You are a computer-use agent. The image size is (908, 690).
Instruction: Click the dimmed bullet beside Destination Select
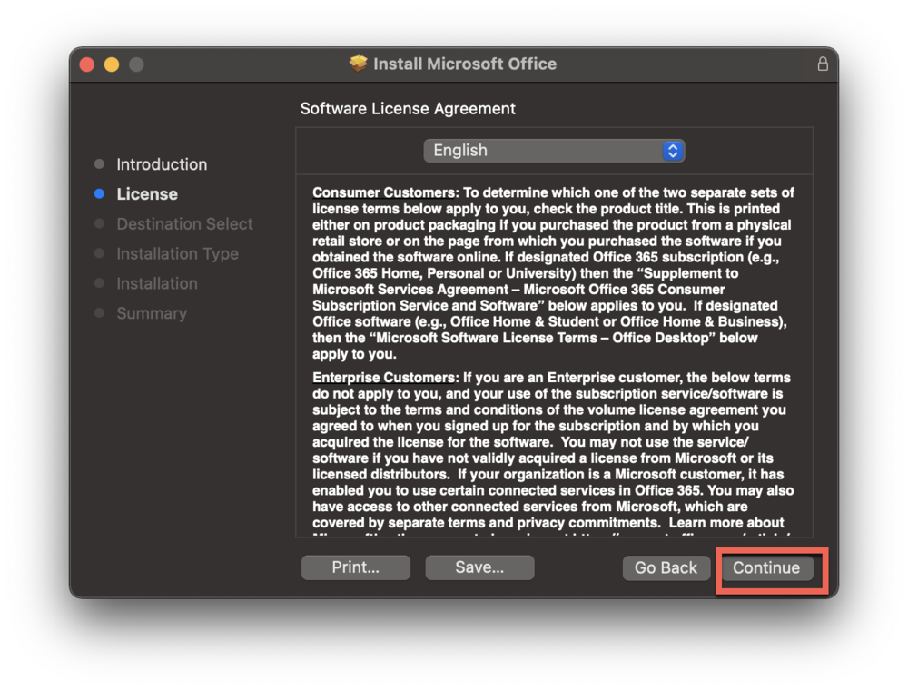coord(99,223)
